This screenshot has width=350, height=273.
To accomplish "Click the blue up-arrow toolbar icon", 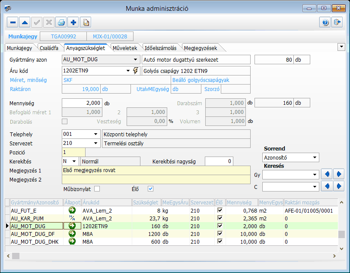I will click(x=25, y=22).
